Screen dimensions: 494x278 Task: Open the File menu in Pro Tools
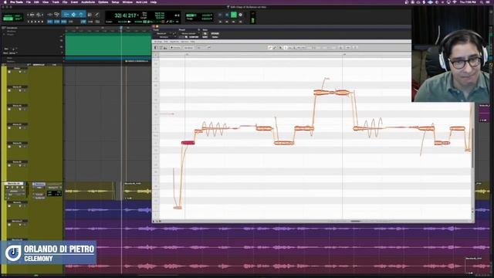coord(29,2)
